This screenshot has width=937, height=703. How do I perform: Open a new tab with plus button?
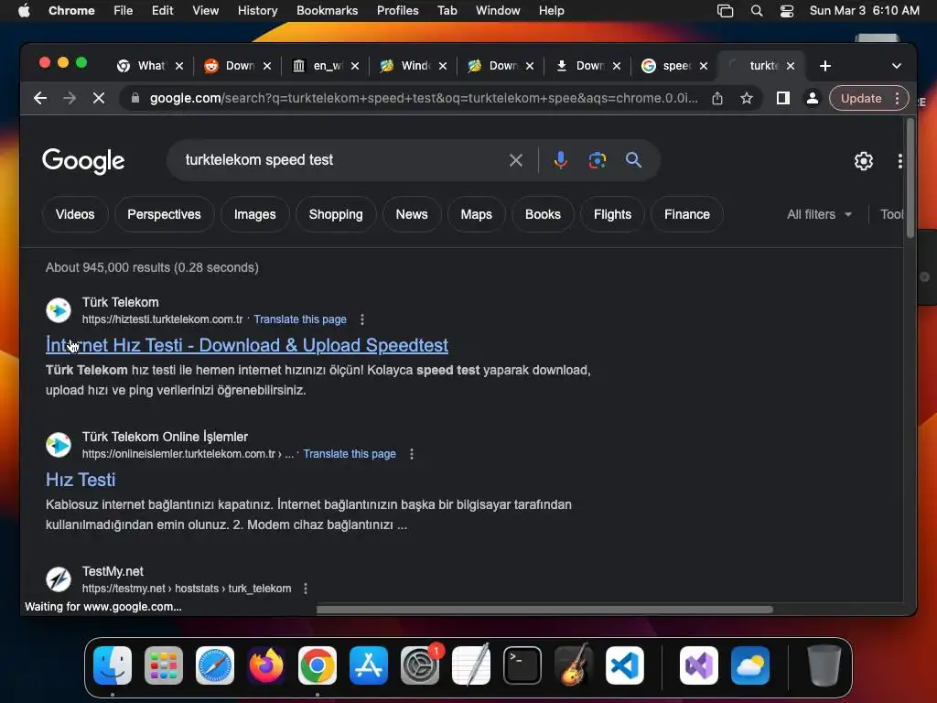[825, 66]
